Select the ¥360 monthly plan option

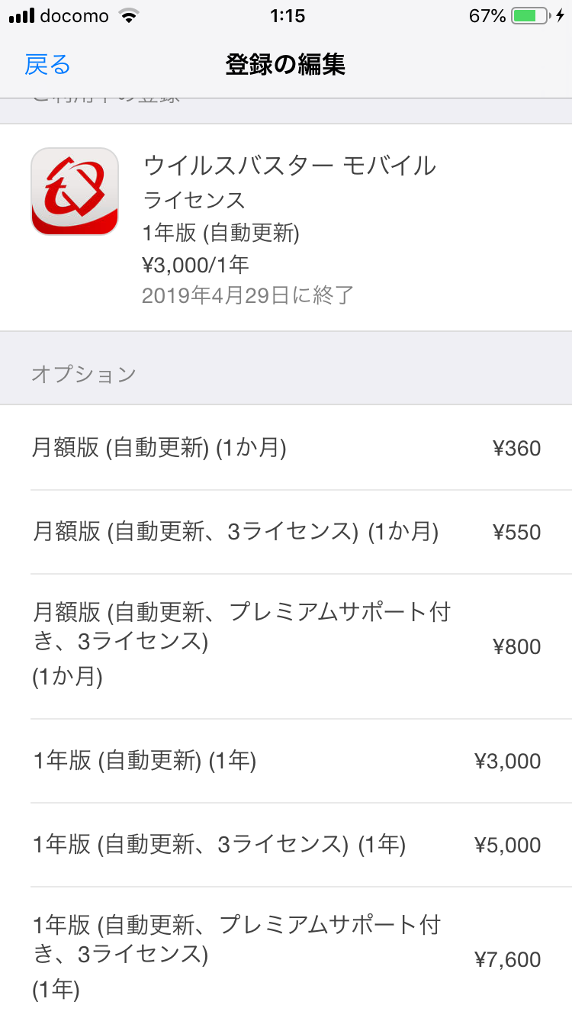pyautogui.click(x=286, y=448)
